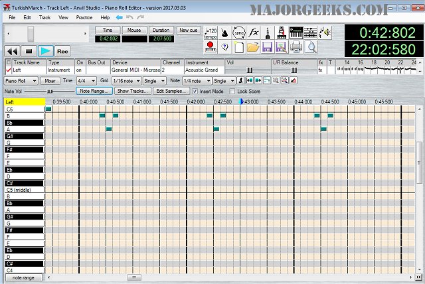Click the Mixer button

coord(50,81)
